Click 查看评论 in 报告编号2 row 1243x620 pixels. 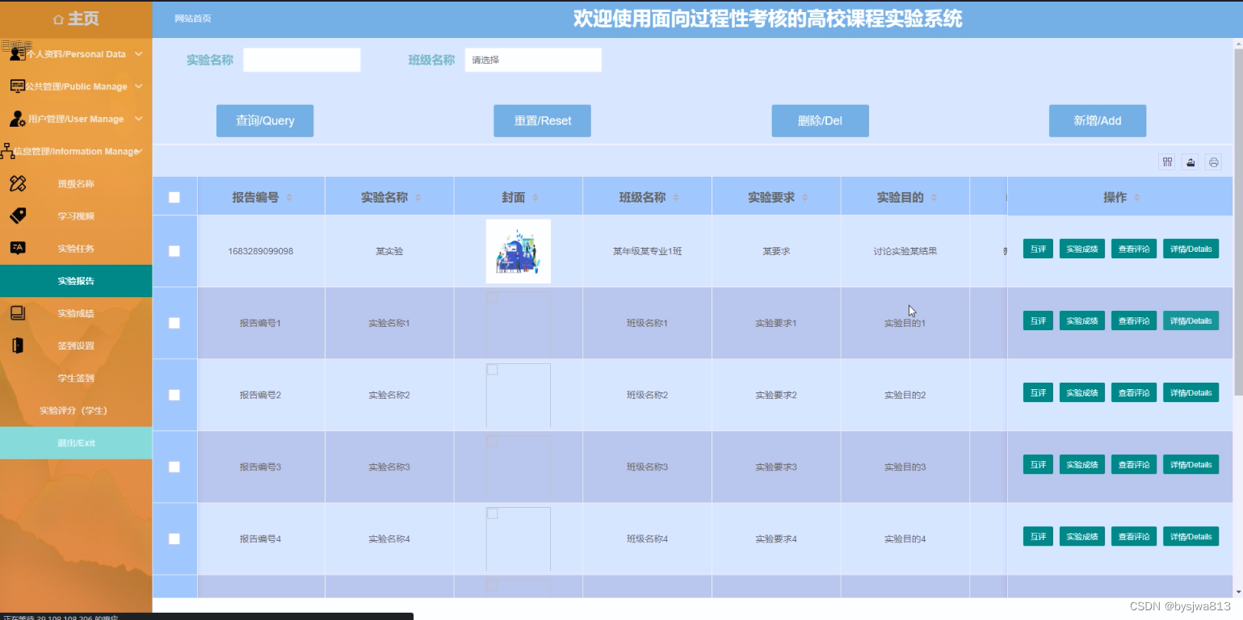click(1134, 392)
